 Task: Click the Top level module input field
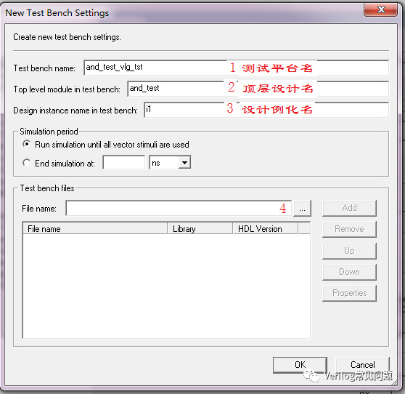pyautogui.click(x=258, y=89)
